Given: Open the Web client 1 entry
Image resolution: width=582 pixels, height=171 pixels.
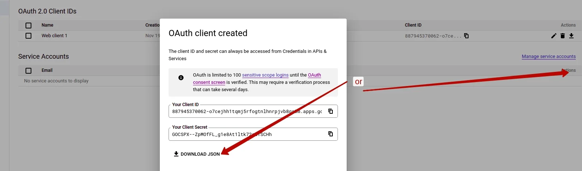Looking at the screenshot, I should [54, 36].
